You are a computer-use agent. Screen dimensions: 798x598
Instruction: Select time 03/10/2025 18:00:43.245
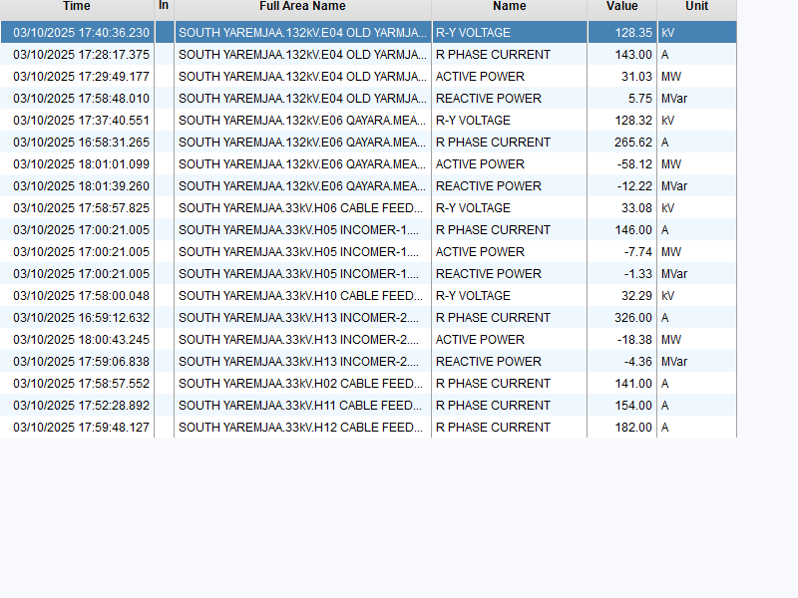[77, 339]
